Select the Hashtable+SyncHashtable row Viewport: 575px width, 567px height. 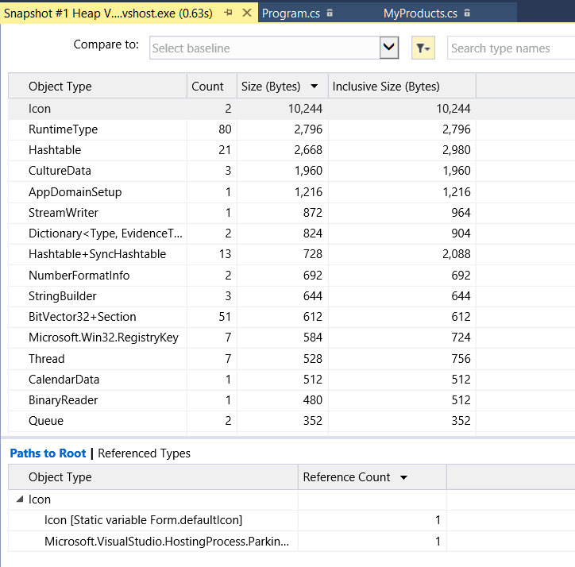(x=97, y=254)
